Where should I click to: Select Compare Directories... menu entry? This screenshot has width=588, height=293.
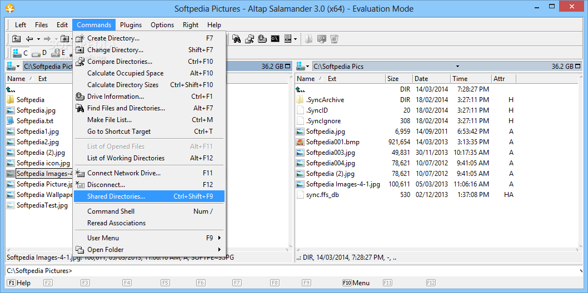point(149,62)
